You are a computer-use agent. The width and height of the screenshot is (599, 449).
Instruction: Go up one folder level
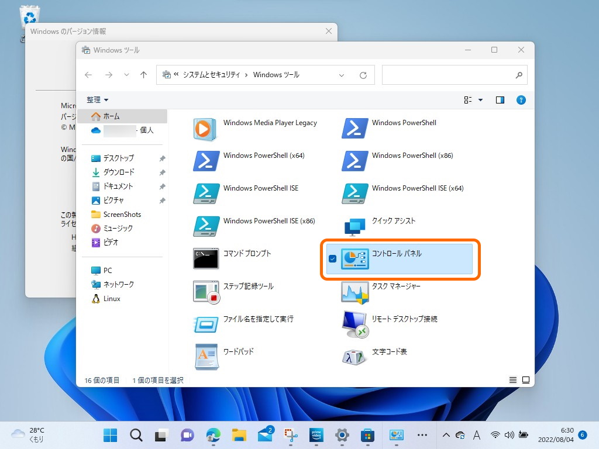(144, 75)
